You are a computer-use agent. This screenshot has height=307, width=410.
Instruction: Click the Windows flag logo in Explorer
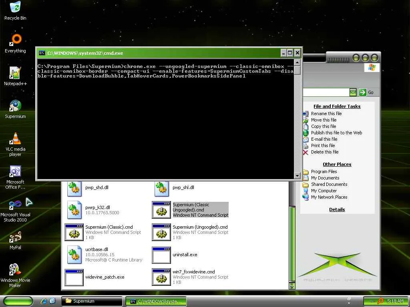372,67
